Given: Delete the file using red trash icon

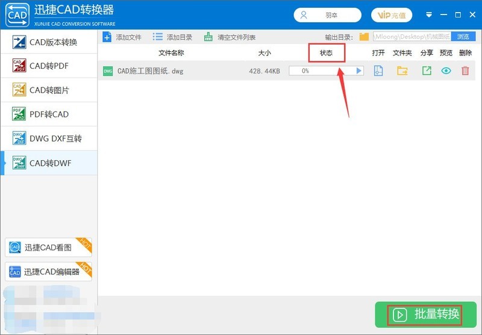Looking at the screenshot, I should tap(465, 71).
